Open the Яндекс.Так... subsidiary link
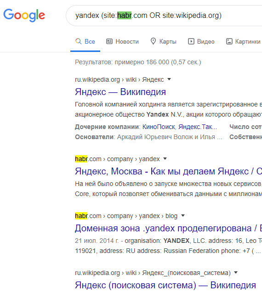This screenshot has width=262, height=292. point(198,127)
